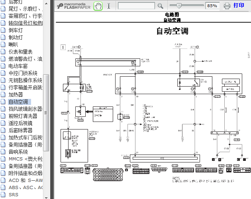
Task: Select the text selection cursor tool
Action: point(109,6)
